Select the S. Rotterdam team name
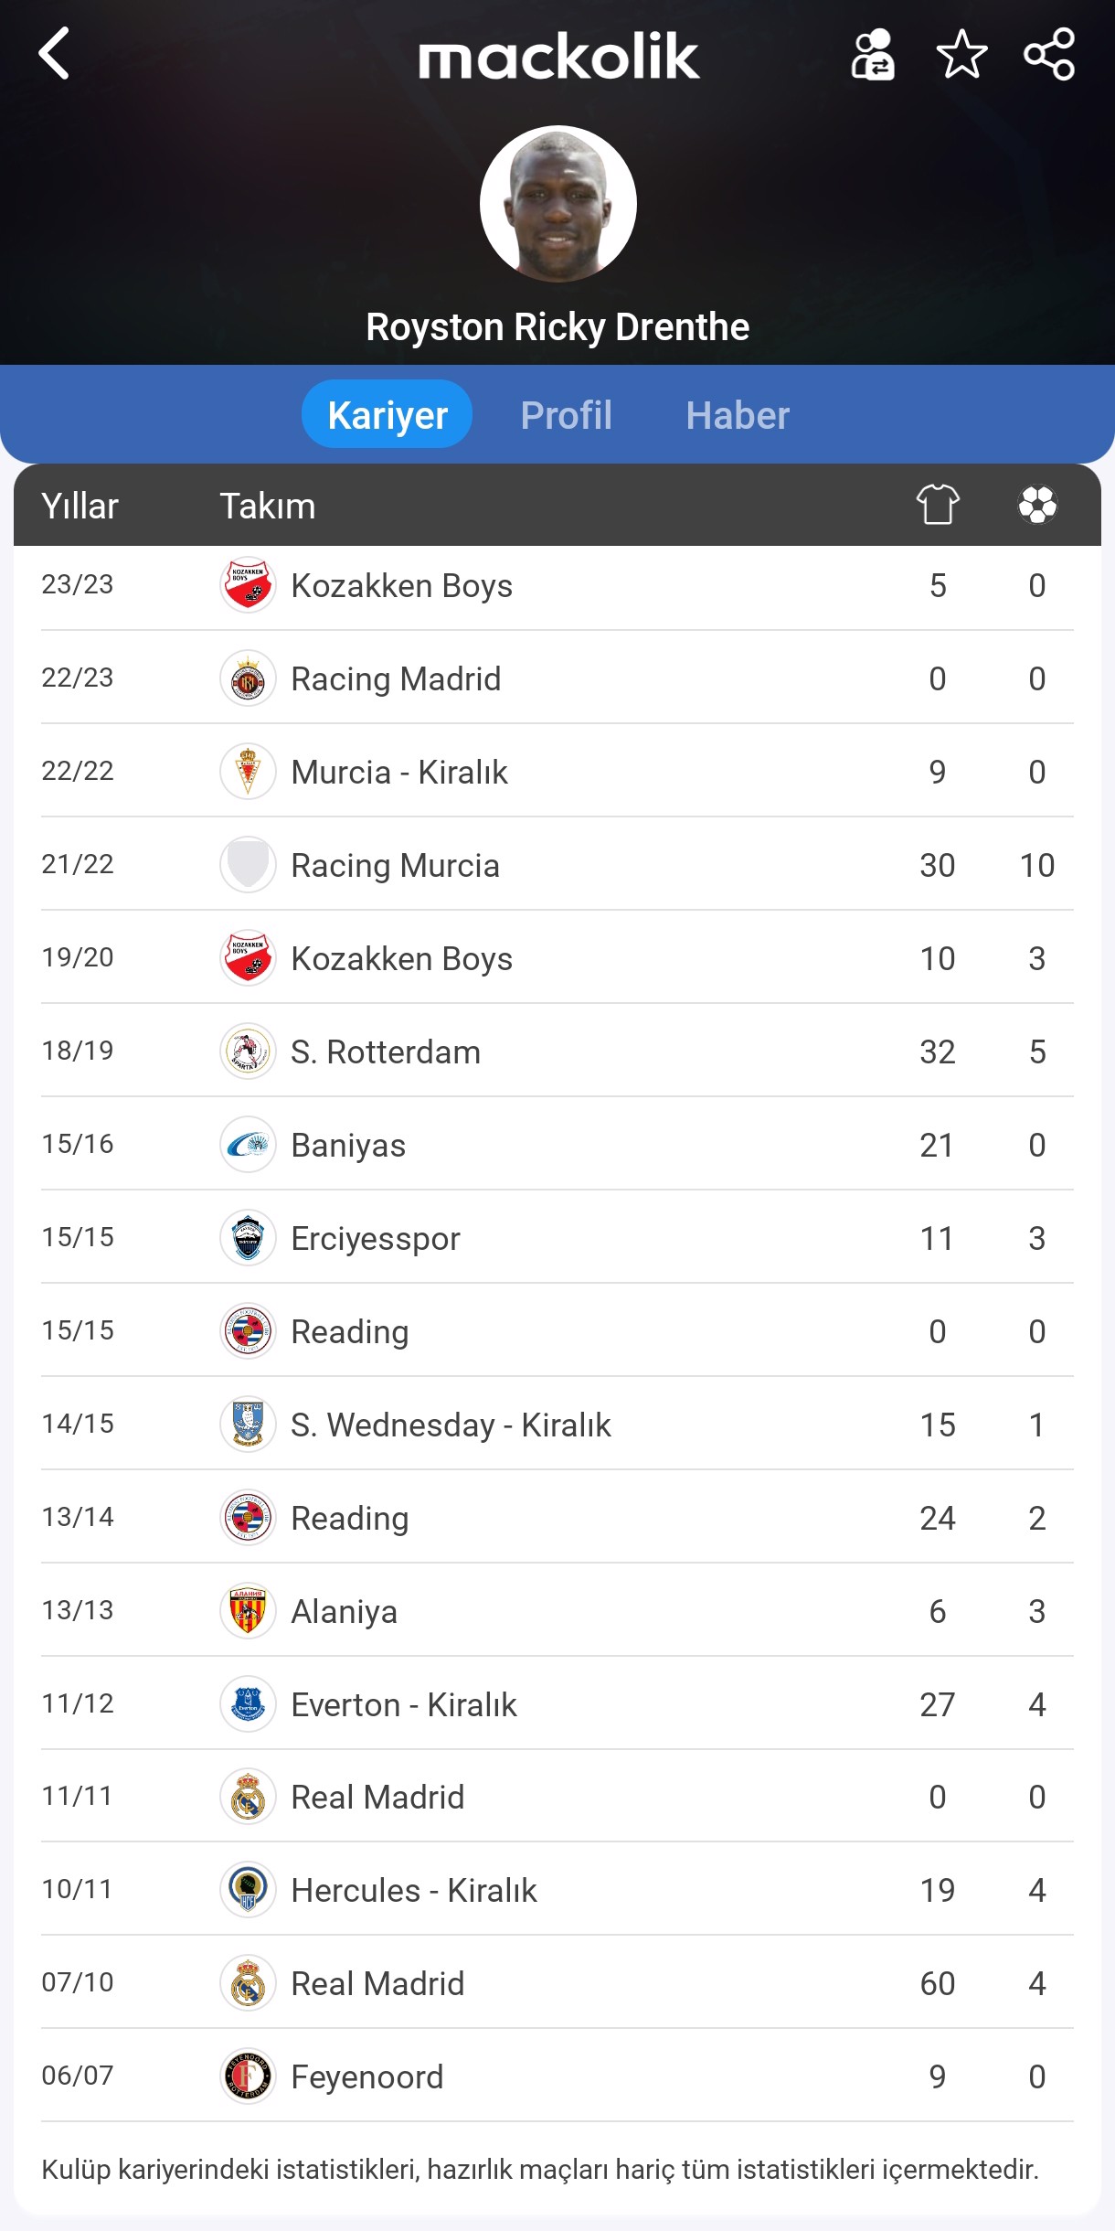 click(x=385, y=1051)
